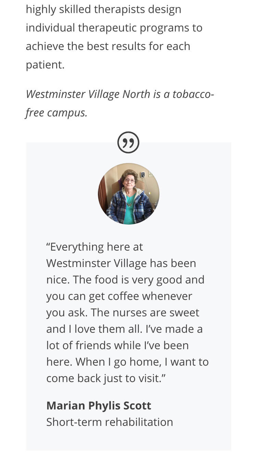Select 'here. When I go home, I want to'
The image size is (256, 456).
(127, 362)
